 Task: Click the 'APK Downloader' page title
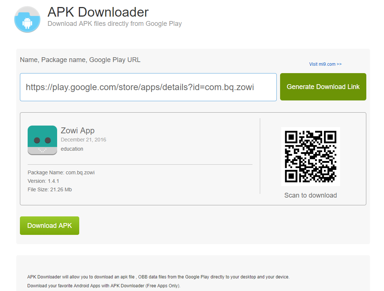[x=98, y=12]
